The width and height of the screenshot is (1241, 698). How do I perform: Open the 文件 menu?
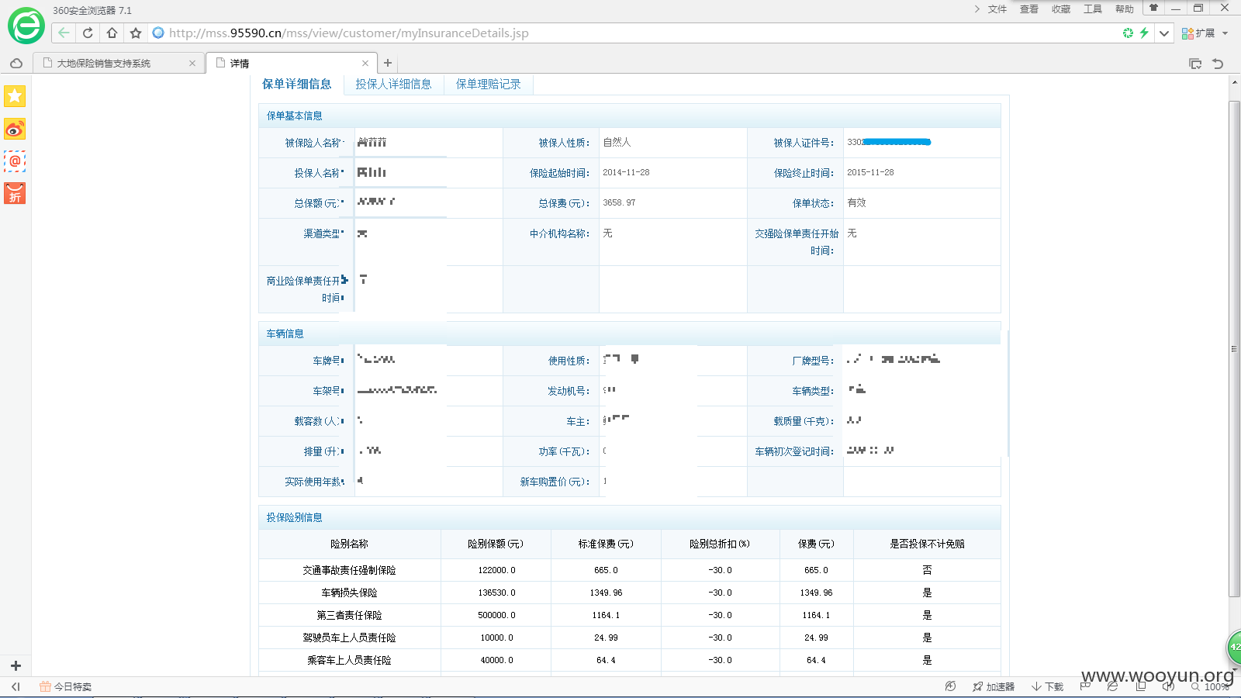(x=997, y=9)
